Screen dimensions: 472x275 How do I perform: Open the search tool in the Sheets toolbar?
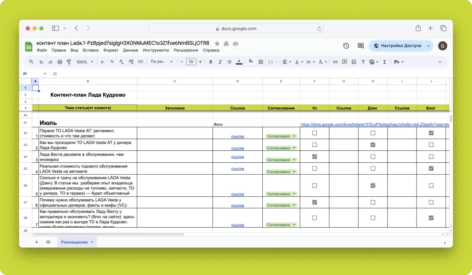pos(31,62)
